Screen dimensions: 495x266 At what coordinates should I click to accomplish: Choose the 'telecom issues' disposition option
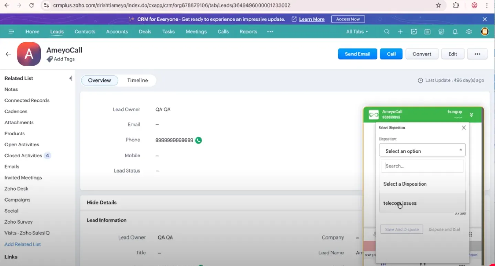pos(422,203)
